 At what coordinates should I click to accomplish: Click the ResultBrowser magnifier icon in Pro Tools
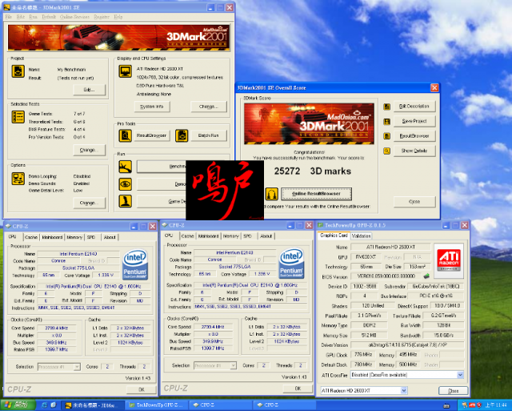pos(126,135)
